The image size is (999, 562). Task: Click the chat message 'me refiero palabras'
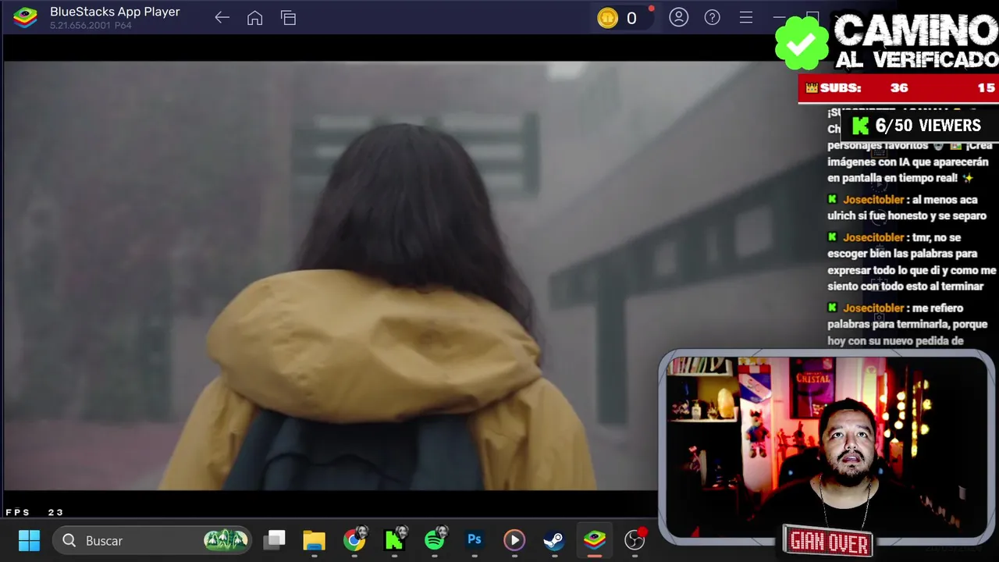coord(908,324)
